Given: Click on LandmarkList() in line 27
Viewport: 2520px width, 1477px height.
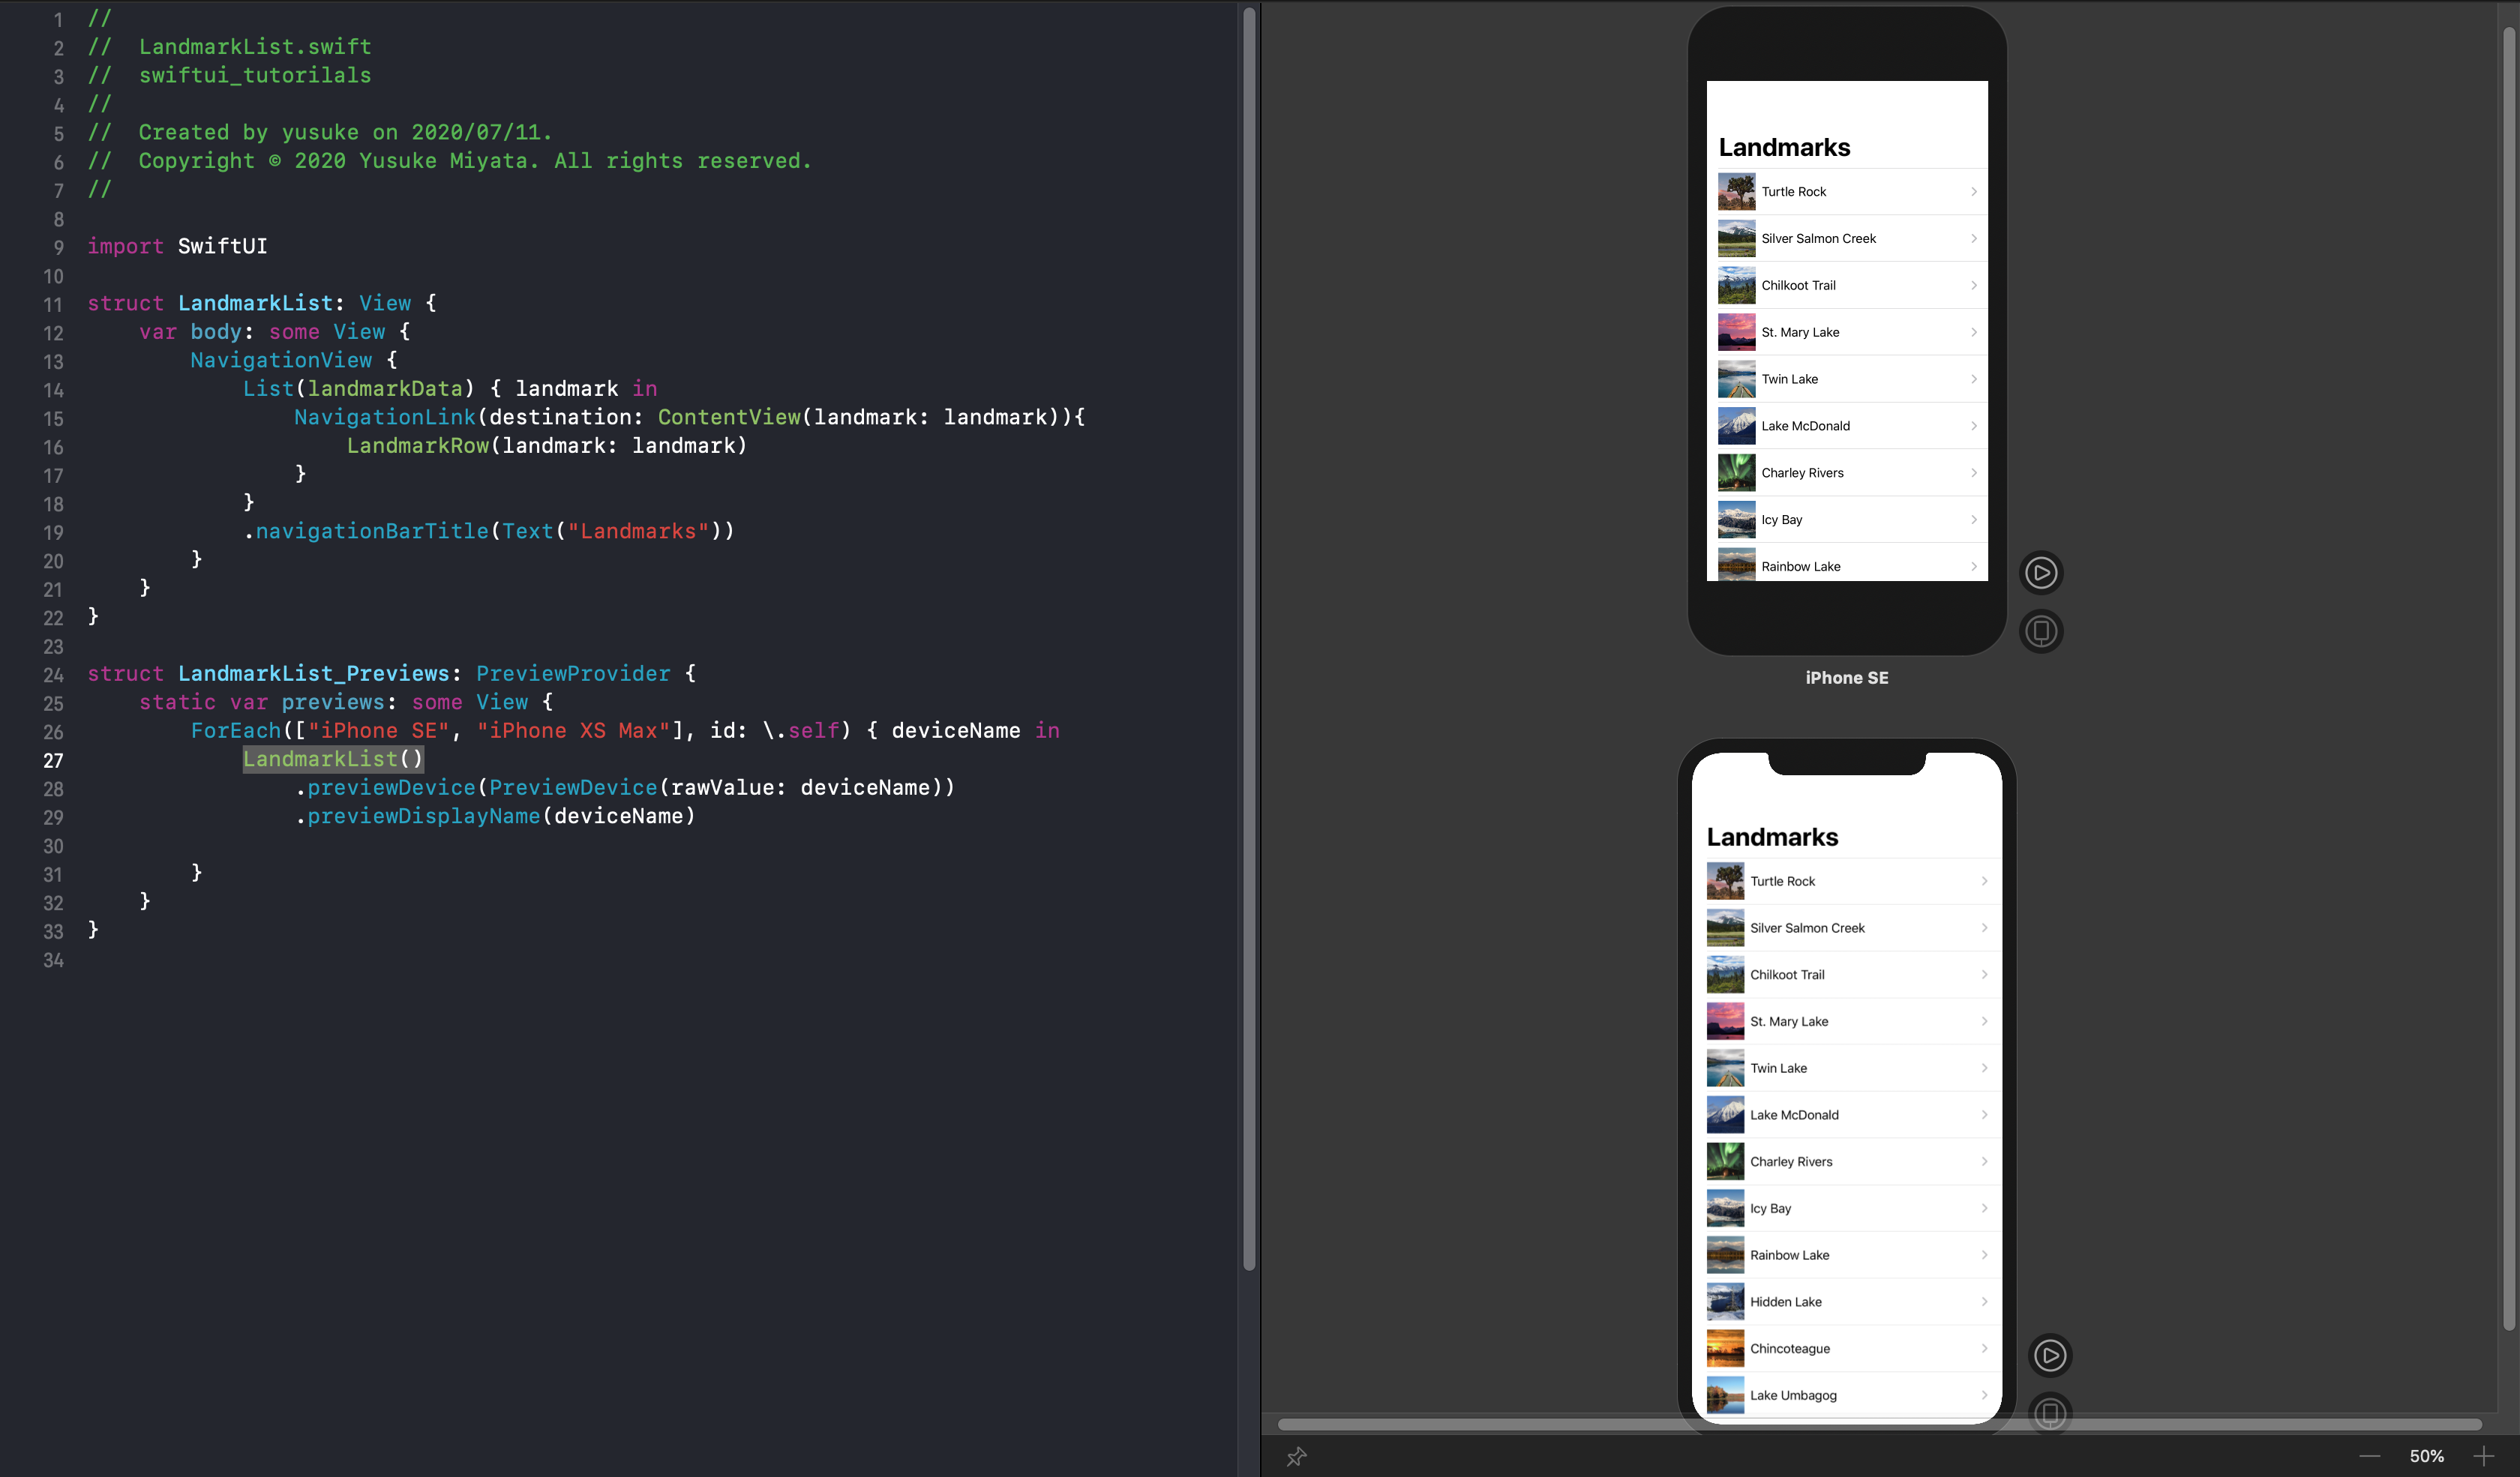Looking at the screenshot, I should tap(333, 759).
